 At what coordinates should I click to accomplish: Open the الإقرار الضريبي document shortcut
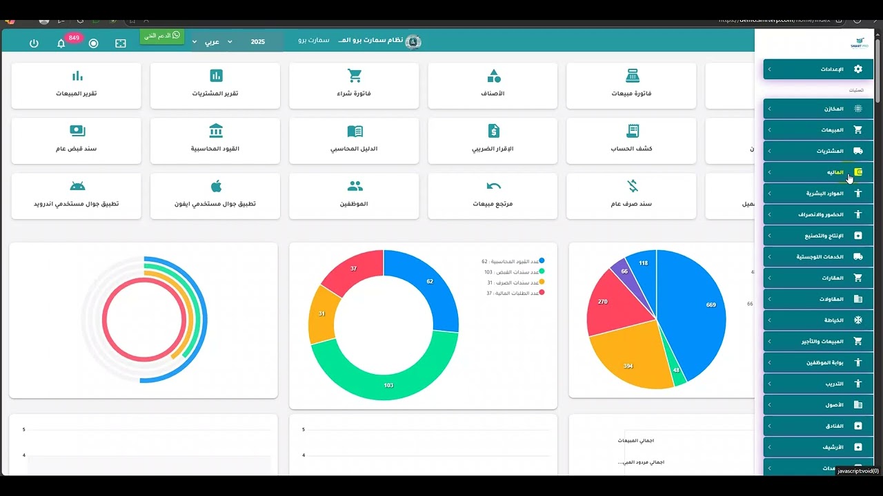(493, 141)
